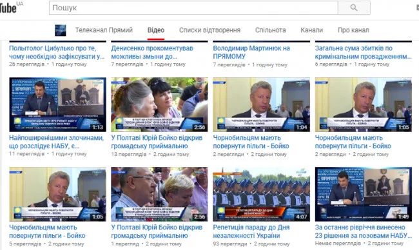This screenshot has width=419, height=250.
Task: Open video Загальна сума збитків по кримінальним
Action: point(363,52)
